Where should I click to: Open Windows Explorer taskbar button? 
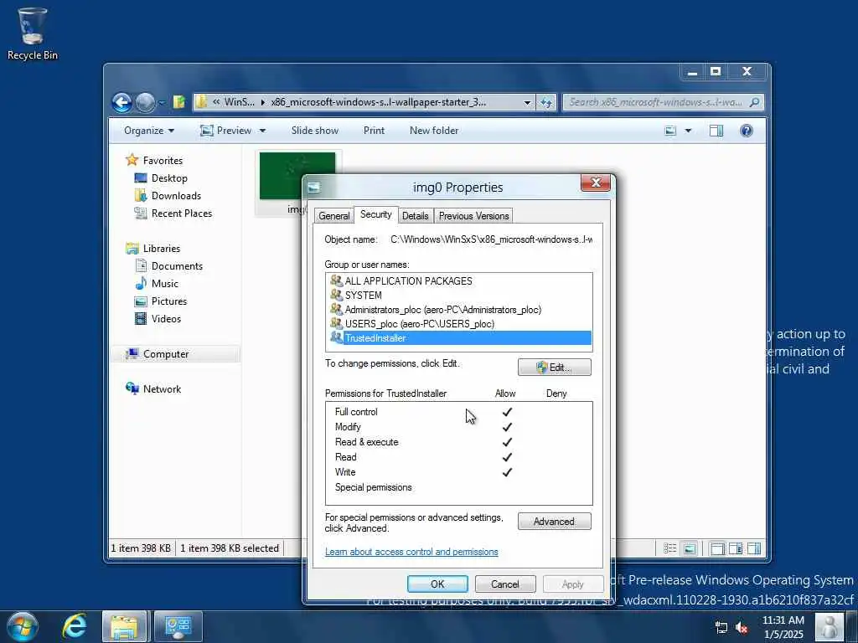pos(124,626)
